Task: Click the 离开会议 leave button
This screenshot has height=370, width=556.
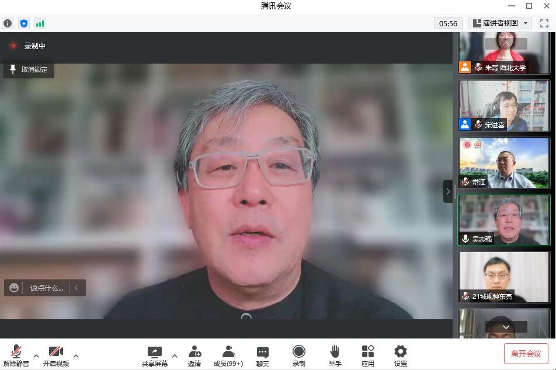Action: click(x=526, y=354)
